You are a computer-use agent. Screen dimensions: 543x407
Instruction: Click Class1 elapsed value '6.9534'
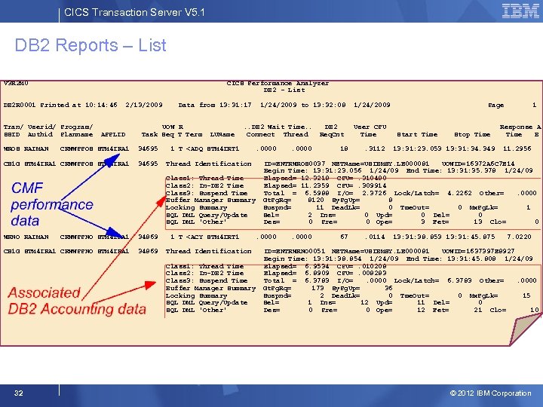tap(318, 266)
